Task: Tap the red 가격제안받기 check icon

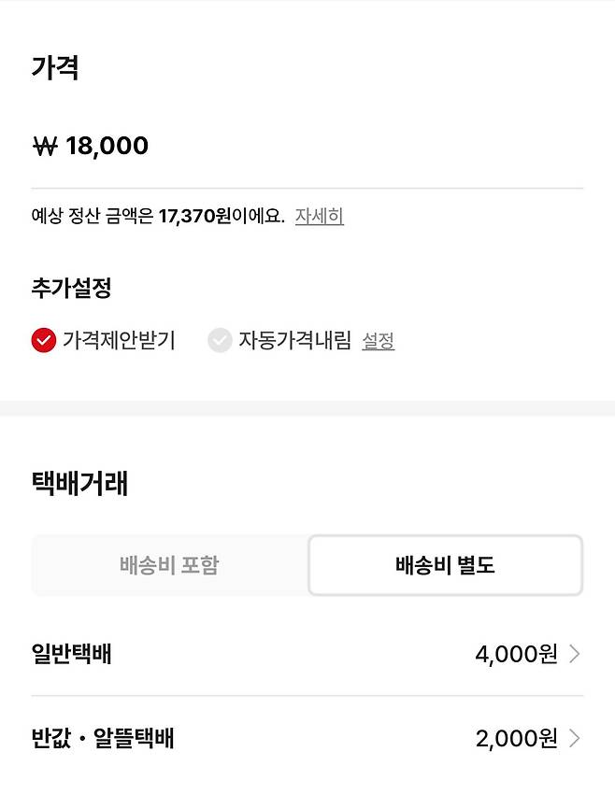Action: [x=44, y=340]
